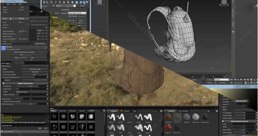
Task: Open the Selected key filter dropdown
Action: (x=221, y=80)
